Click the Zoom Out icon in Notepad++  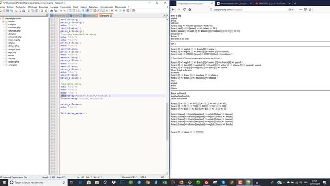coord(65,11)
